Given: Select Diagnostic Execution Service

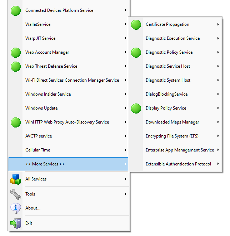Looking at the screenshot, I should (x=175, y=38).
